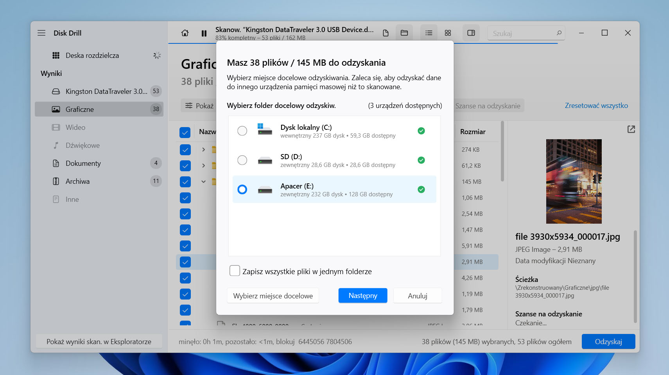Click the Dokumenty page icon
669x375 pixels.
click(56, 163)
